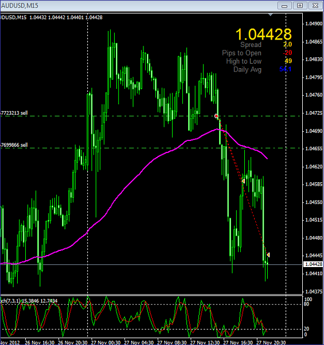The image size is (324, 345).
Task: Select the 7699866 sell order line label
Action: (x=14, y=145)
